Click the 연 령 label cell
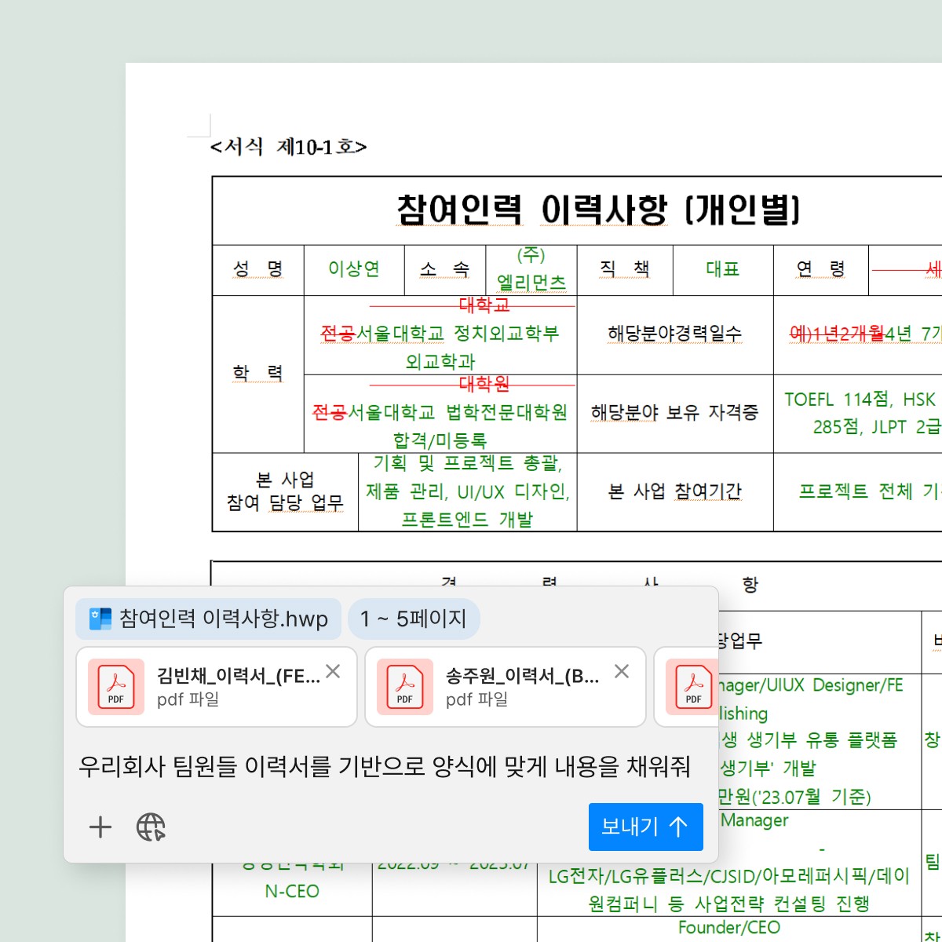Viewport: 942px width, 942px height. 820,269
